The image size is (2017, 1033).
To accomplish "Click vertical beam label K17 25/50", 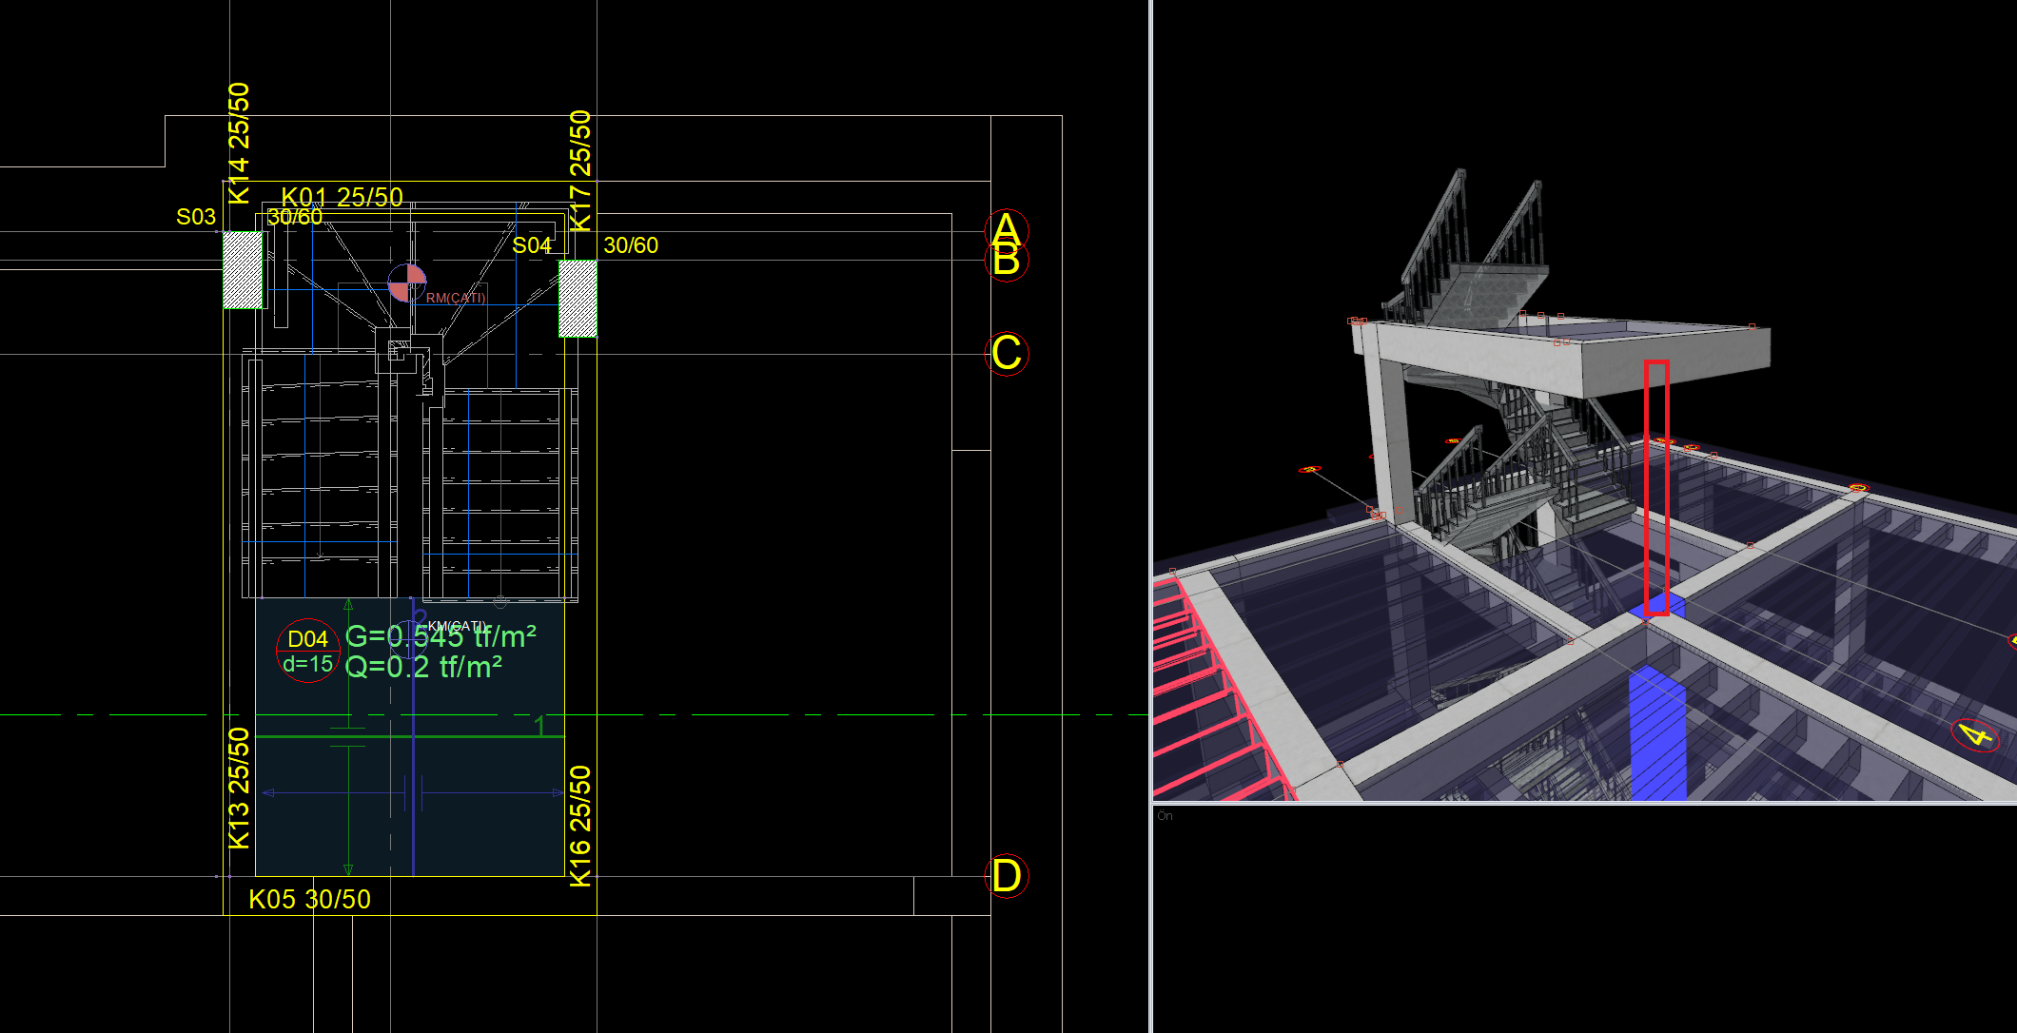I will pos(580,170).
